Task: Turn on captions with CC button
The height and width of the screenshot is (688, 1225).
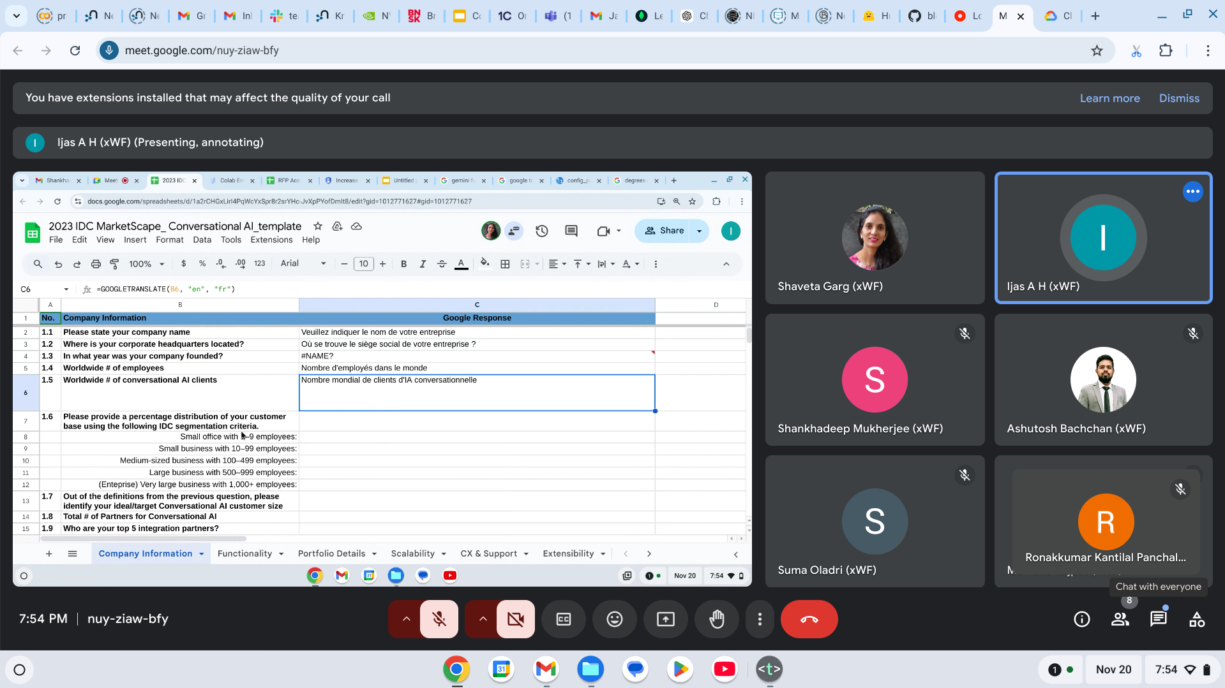Action: (x=564, y=619)
